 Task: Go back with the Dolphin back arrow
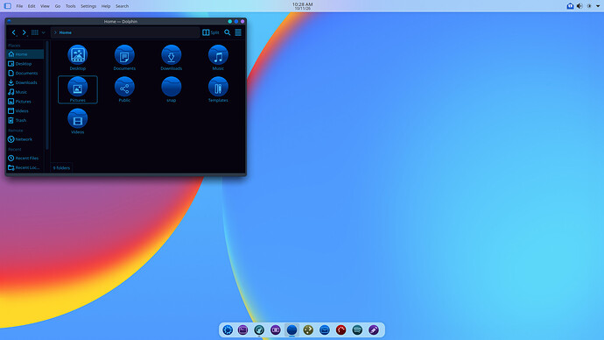coord(14,32)
